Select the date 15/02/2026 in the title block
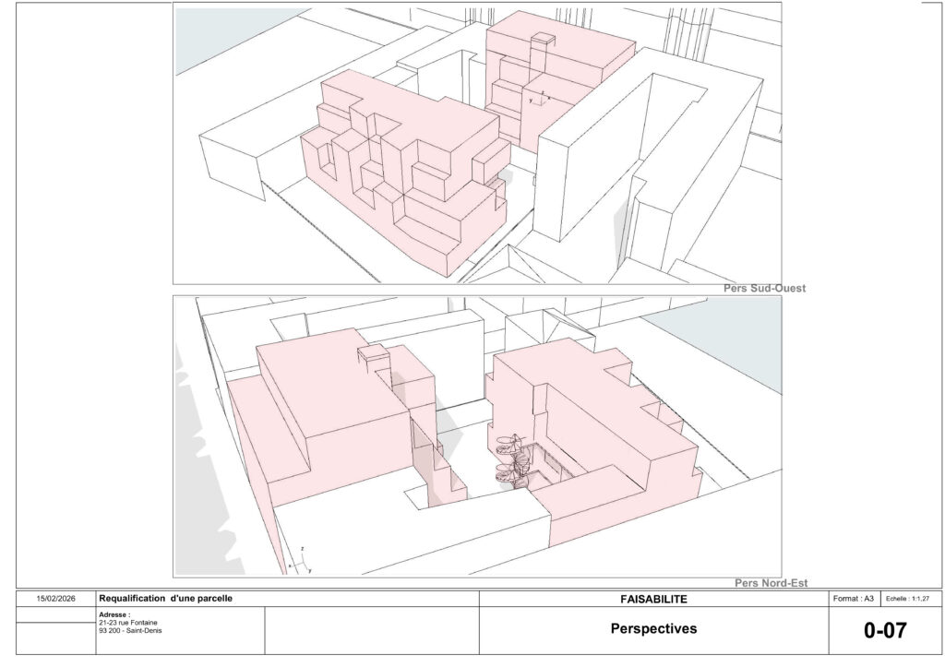 55,599
